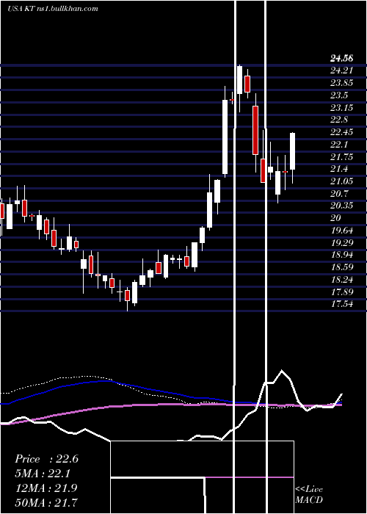Image resolution: width=367 pixels, height=514 pixels.
Task: Click the 20.35 price axis label
Action: [342, 206]
